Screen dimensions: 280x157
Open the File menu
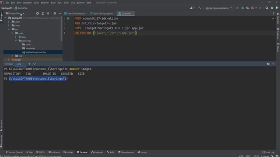pos(7,3)
